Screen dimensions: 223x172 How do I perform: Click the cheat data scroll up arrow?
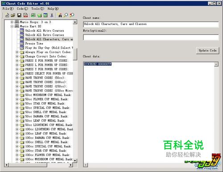pos(216,64)
